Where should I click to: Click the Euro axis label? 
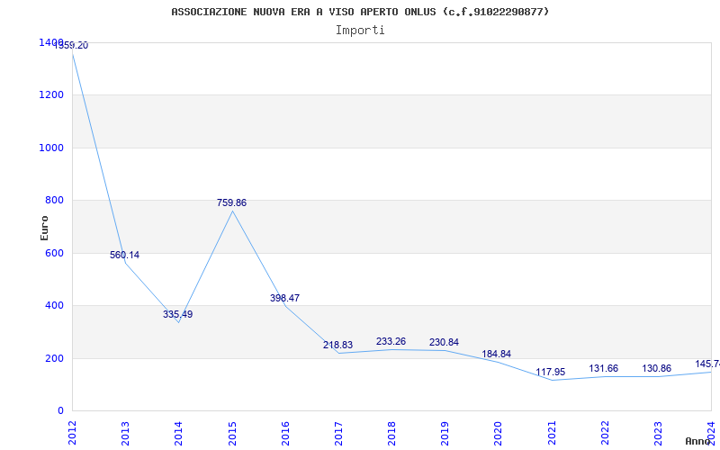pos(44,228)
